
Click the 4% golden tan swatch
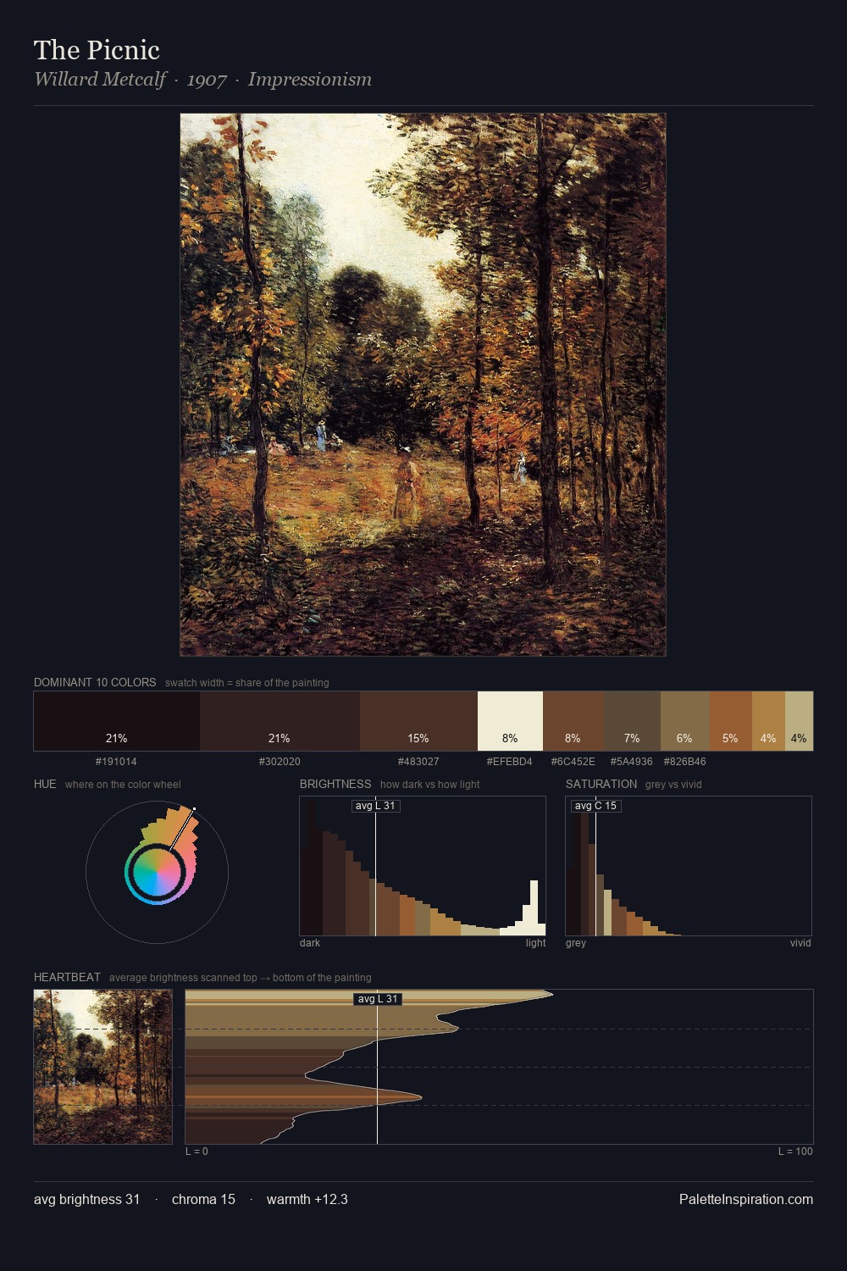coord(768,721)
